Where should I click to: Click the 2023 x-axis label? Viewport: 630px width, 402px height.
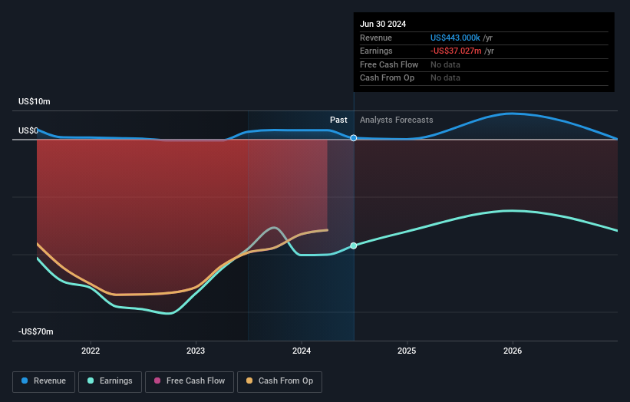[x=196, y=351]
